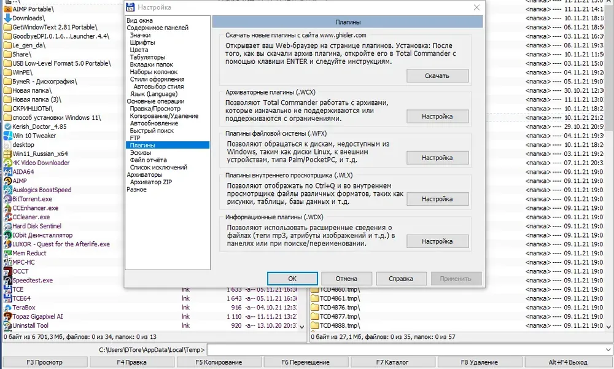Click the LUXOR Quest for the Afterlife icon

point(7,244)
